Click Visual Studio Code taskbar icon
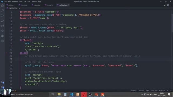 coord(71,95)
